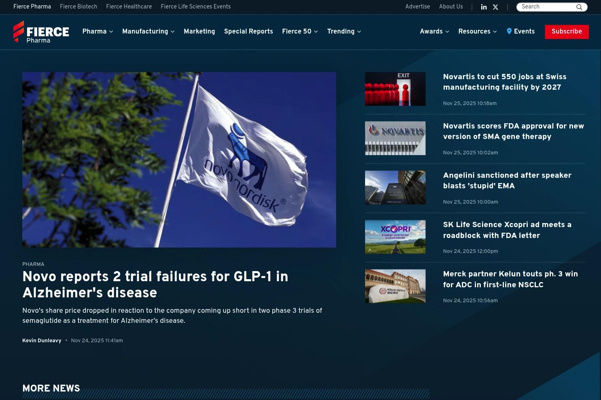Go to the Events page
This screenshot has height=400, width=601.
click(524, 32)
